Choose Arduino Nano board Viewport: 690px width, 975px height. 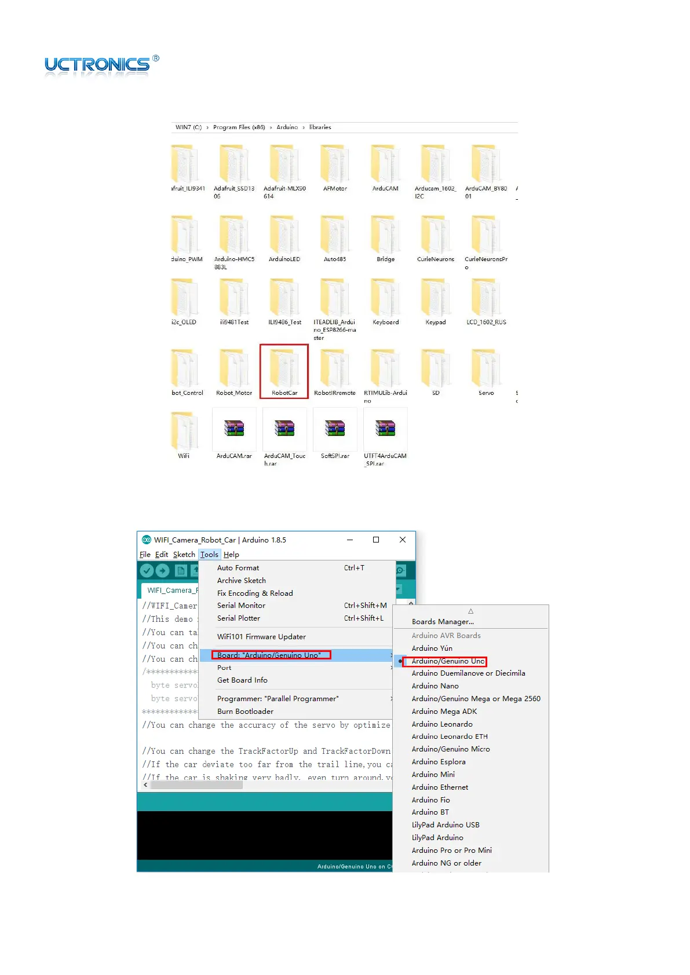tap(435, 686)
